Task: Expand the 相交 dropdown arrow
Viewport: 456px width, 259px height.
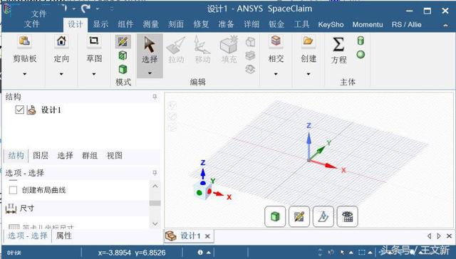Action: (276, 74)
